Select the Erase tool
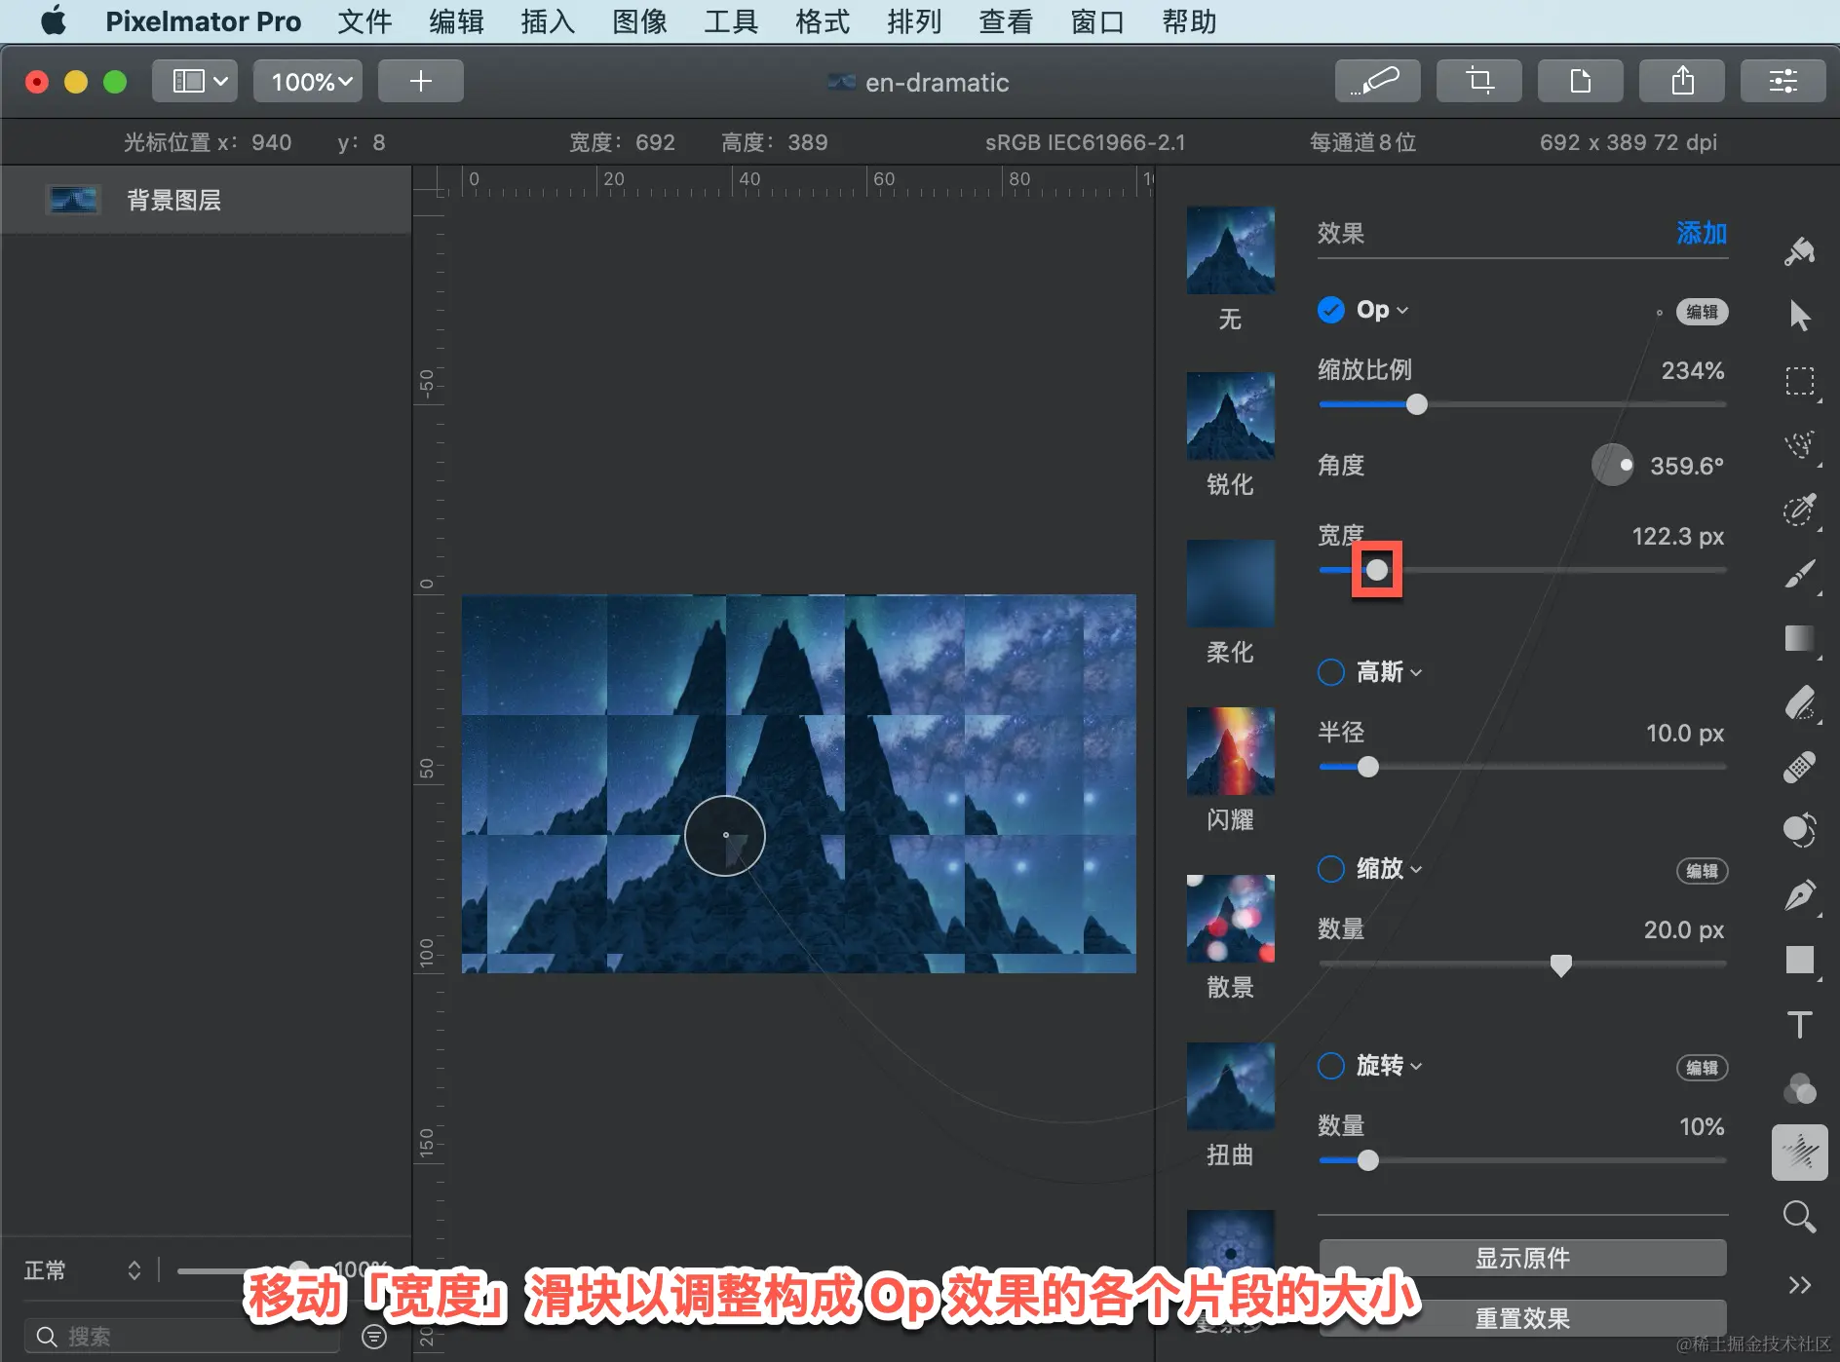 1799,702
